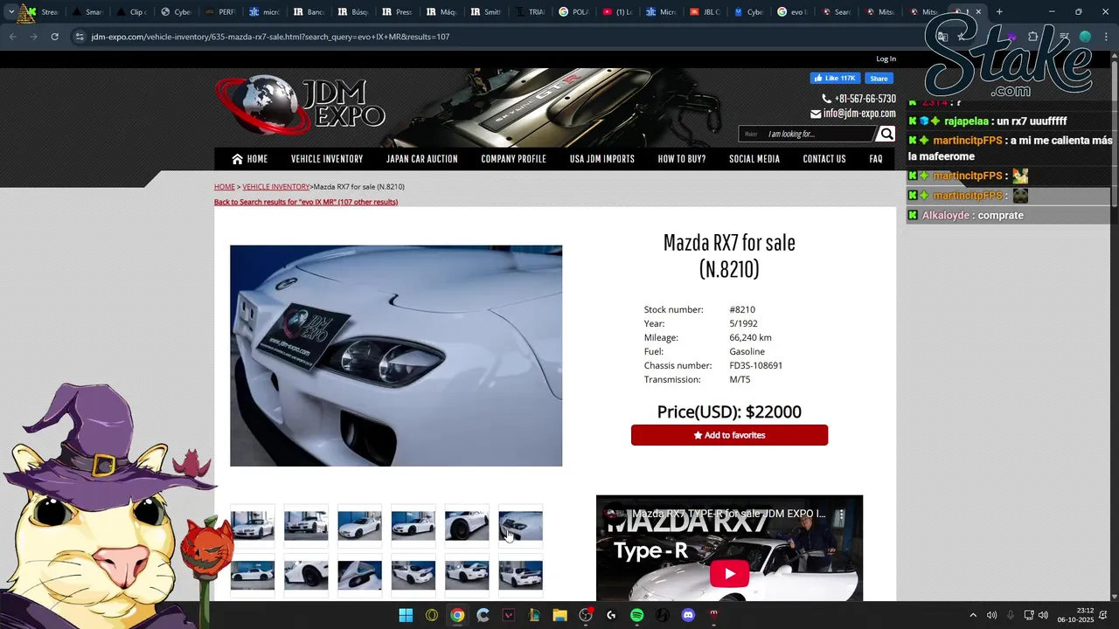
Task: Click the Log In link
Action: (886, 59)
